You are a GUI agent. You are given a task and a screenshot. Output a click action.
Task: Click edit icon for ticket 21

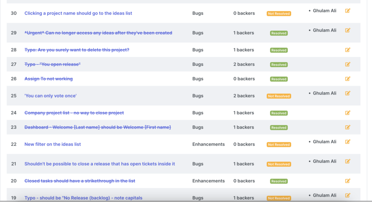click(x=348, y=161)
